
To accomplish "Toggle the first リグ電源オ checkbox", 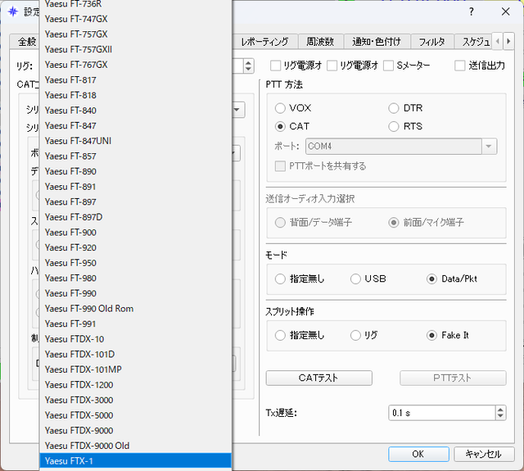I will pos(275,66).
